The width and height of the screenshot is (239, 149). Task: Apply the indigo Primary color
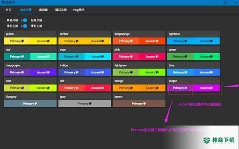[71, 72]
